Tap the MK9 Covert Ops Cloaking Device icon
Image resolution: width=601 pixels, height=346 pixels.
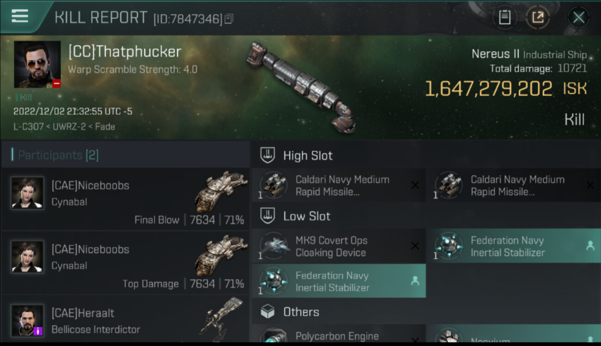tap(274, 246)
